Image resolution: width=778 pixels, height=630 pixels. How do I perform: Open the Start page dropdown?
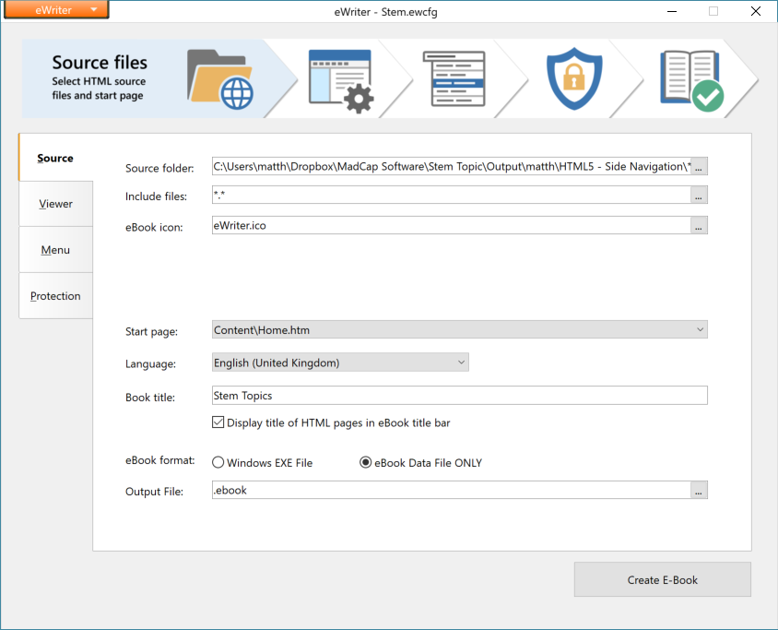[701, 329]
